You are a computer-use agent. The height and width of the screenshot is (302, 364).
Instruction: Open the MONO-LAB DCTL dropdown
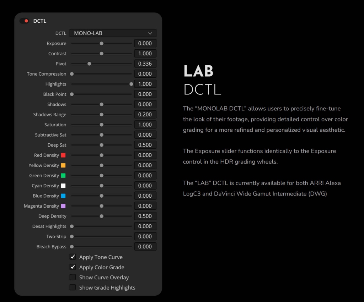(x=113, y=33)
